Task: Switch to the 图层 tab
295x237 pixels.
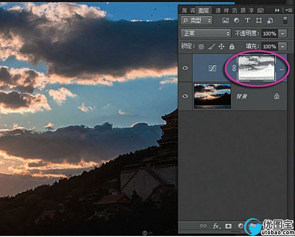Action: 204,10
